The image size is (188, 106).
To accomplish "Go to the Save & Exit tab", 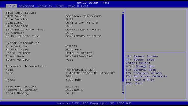I will (x=78, y=6).
